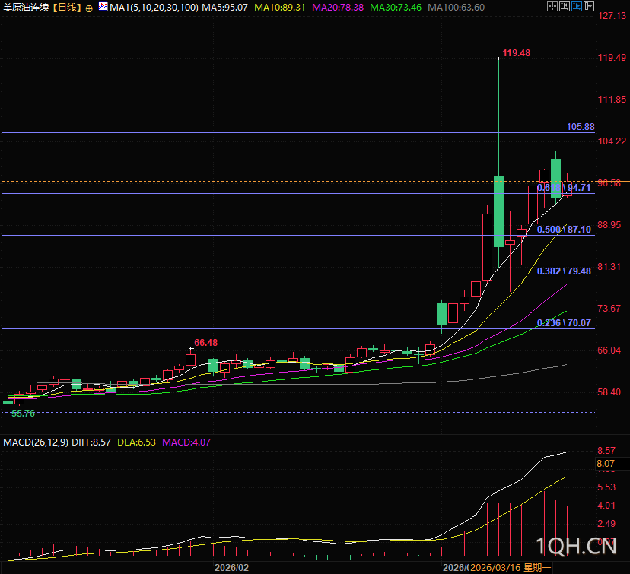Click the 104.22 price axis value
This screenshot has width=630, height=574.
click(x=612, y=141)
